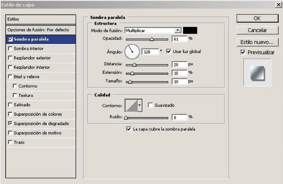The width and height of the screenshot is (283, 184).
Task: Open the Resplandor exterior settings entry
Action: 41,58
